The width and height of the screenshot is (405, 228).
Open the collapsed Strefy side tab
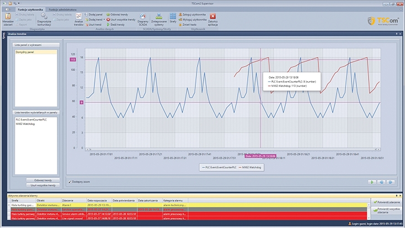(4, 36)
